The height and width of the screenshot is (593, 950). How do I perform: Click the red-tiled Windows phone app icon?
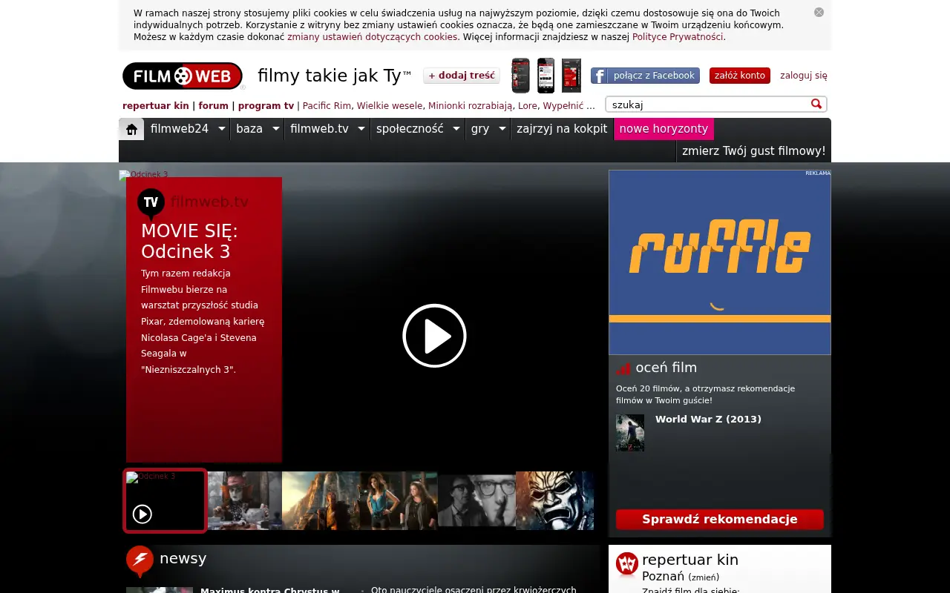pos(571,76)
